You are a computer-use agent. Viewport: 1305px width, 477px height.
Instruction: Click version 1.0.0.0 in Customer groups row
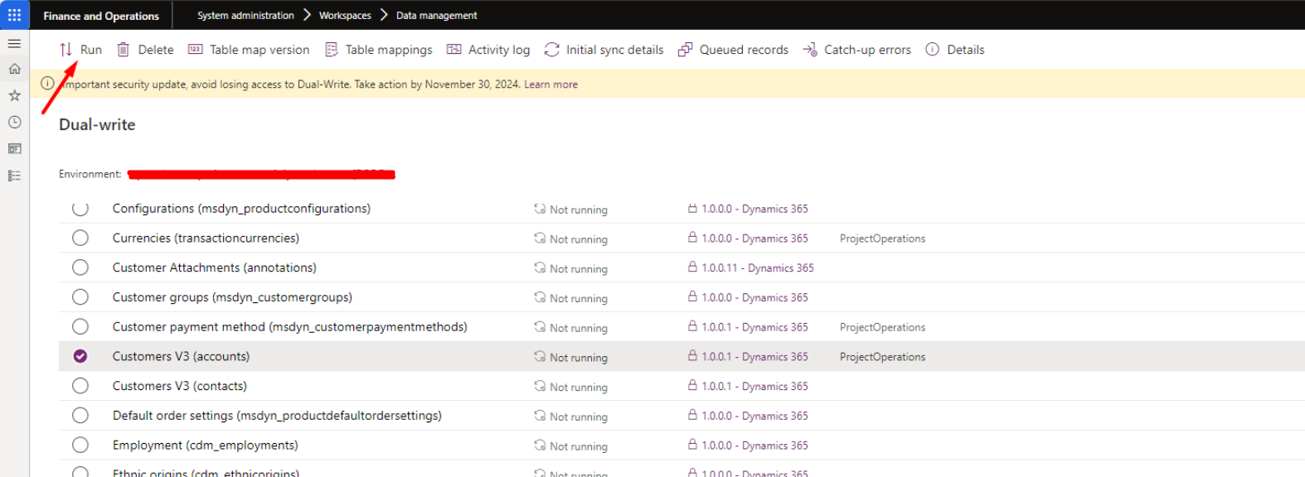(x=754, y=298)
